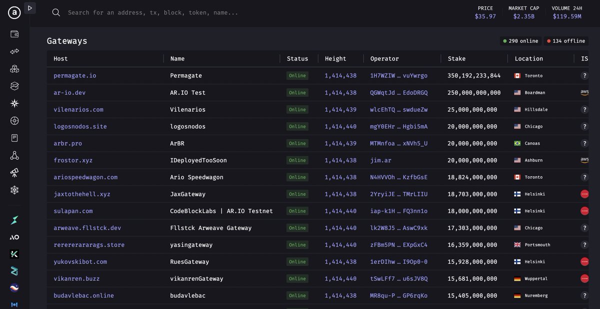Click the VOLUME 24H $119.59M stat

(566, 12)
